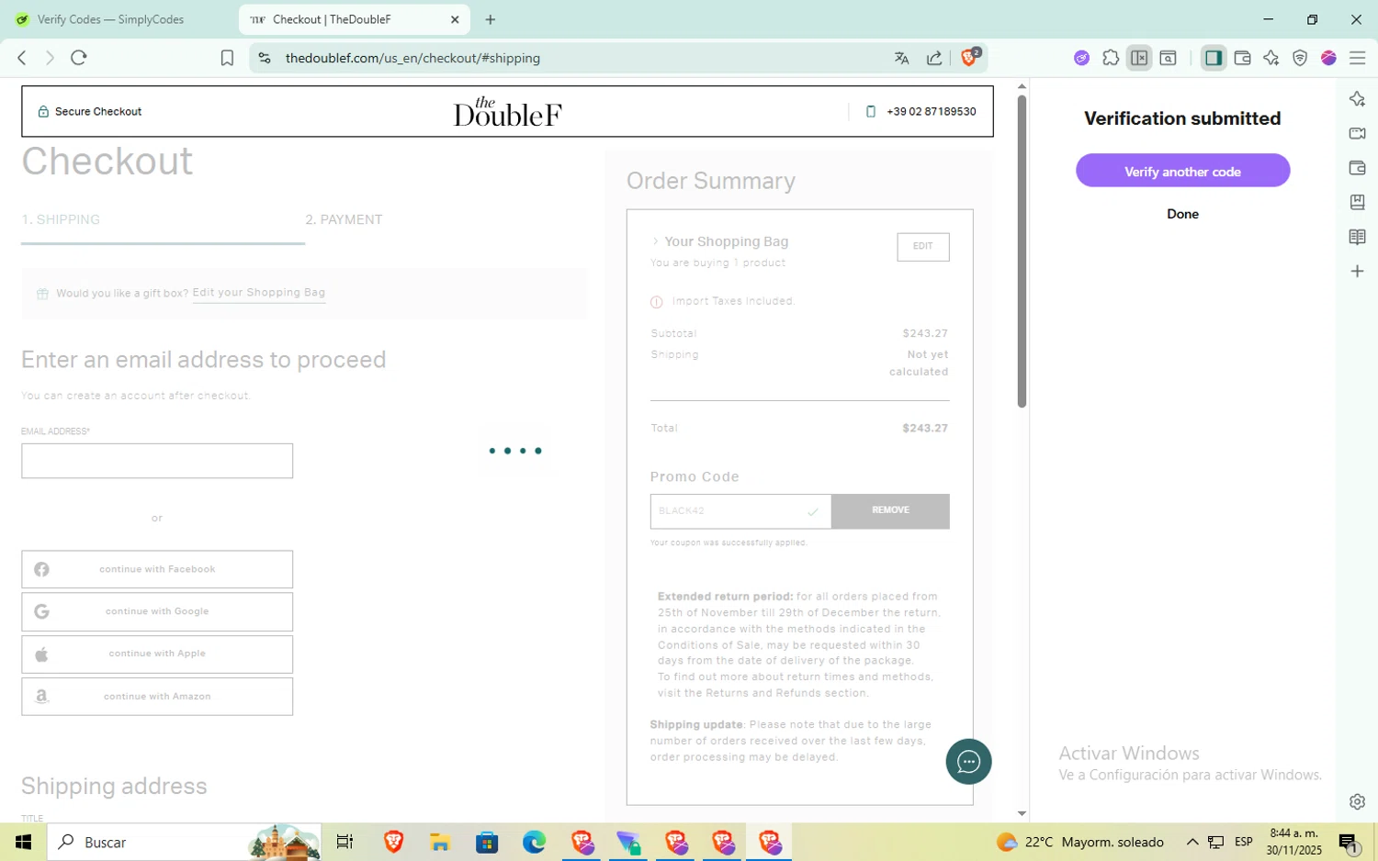The width and height of the screenshot is (1378, 861).
Task: Click the weather widget 22°C
Action: (x=1080, y=842)
